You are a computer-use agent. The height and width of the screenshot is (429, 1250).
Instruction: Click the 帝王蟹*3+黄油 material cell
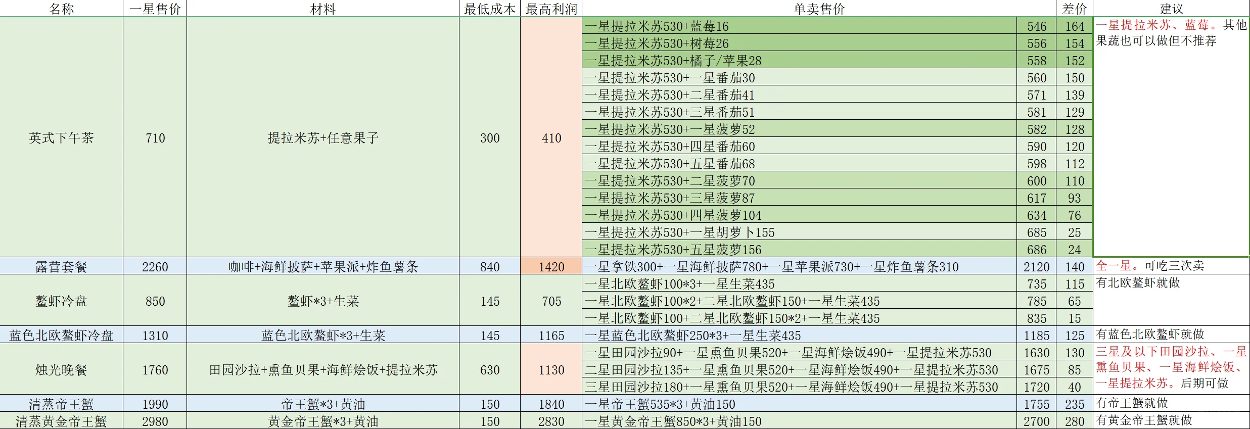323,404
